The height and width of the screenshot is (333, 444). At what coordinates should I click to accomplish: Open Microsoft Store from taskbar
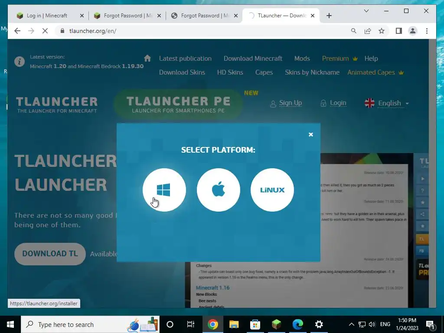(255, 324)
